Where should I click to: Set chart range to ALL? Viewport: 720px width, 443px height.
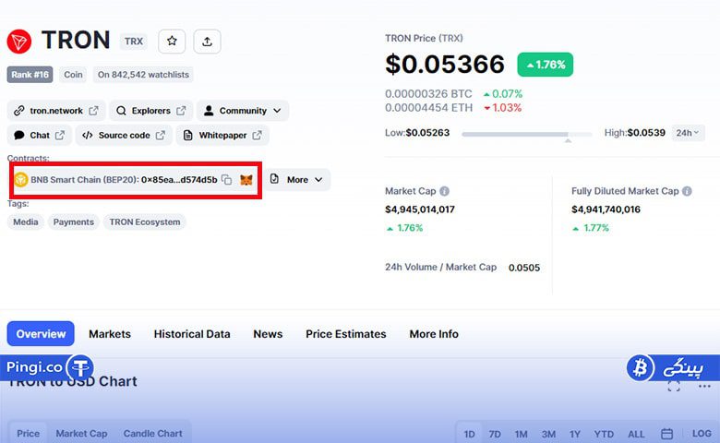(636, 434)
